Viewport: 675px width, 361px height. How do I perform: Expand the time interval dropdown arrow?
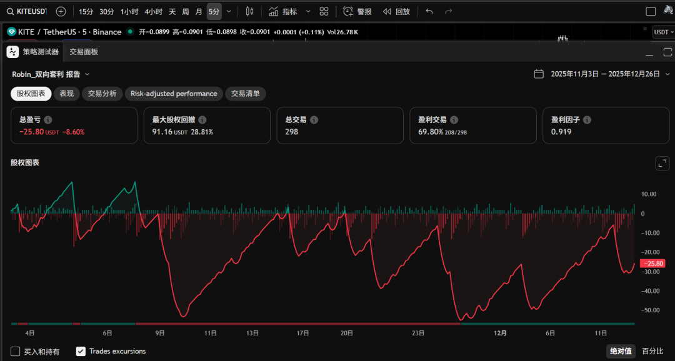click(229, 11)
